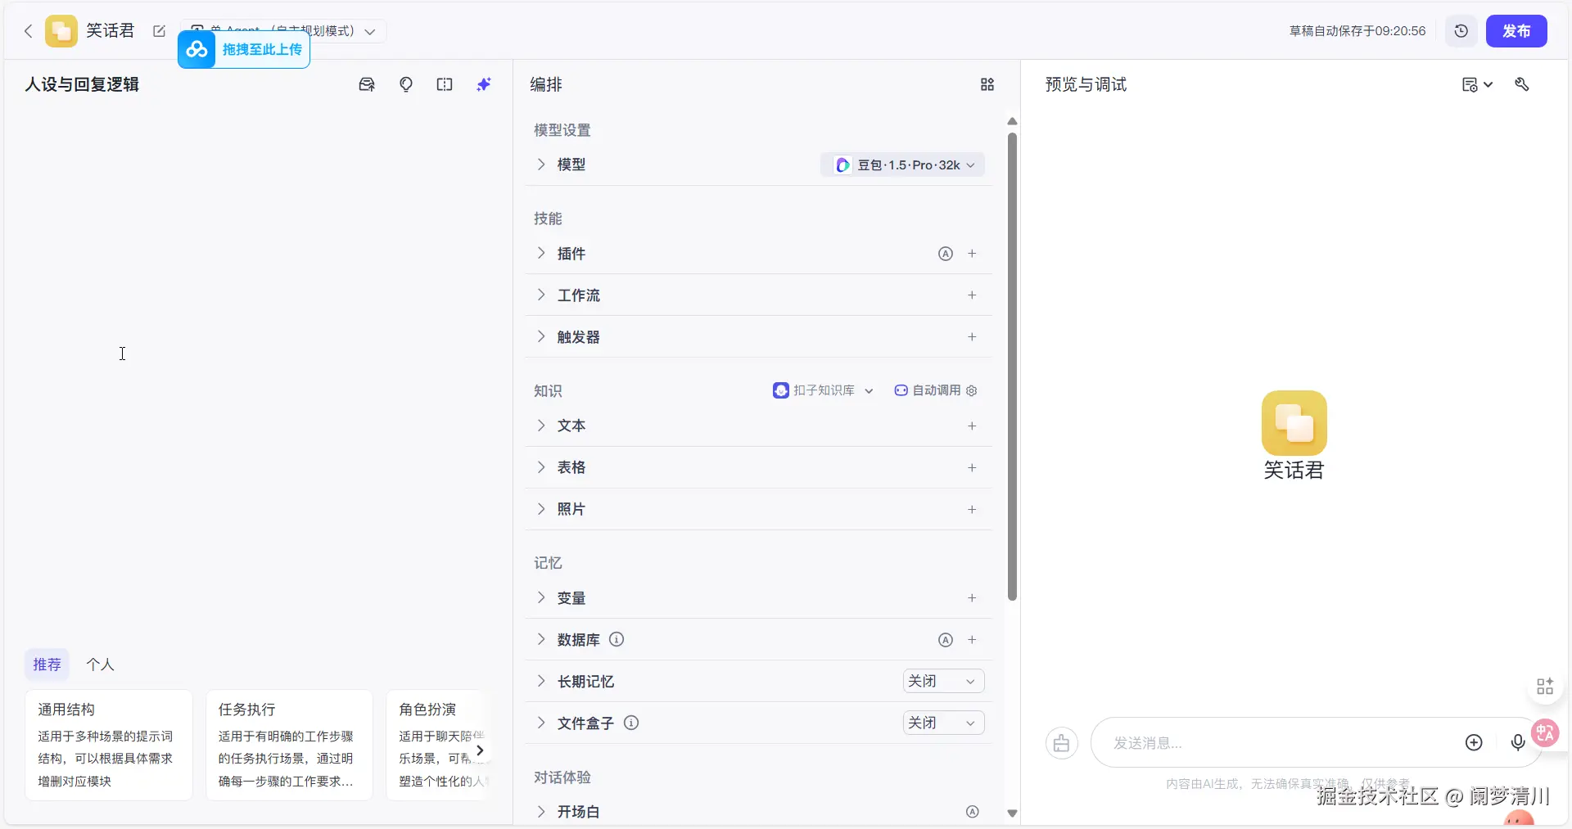
Task: Auto-generate 开场白 with the A icon
Action: [x=972, y=812]
